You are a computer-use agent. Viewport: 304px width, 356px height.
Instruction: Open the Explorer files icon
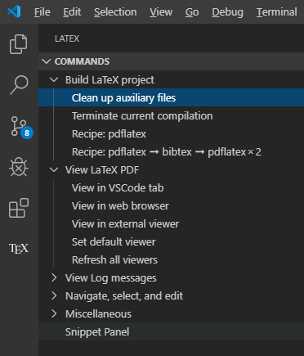click(19, 44)
